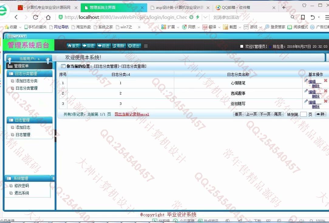Open browser home page icon

tap(48, 17)
